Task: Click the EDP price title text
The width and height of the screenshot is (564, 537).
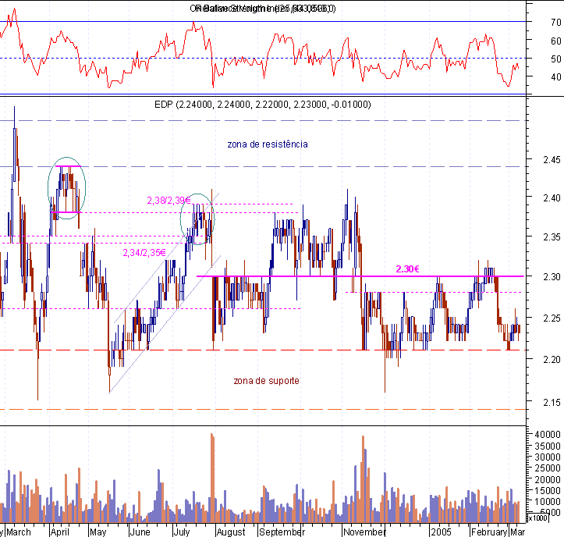Action: tap(263, 105)
